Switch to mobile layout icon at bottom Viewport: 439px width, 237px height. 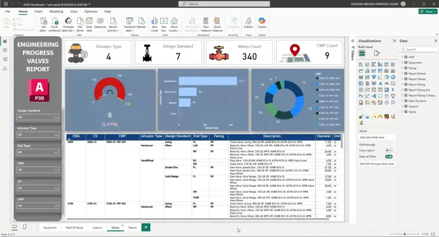[x=24, y=227]
